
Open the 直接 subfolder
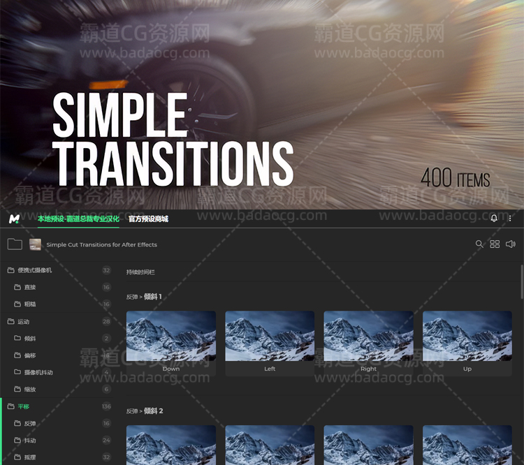[30, 287]
